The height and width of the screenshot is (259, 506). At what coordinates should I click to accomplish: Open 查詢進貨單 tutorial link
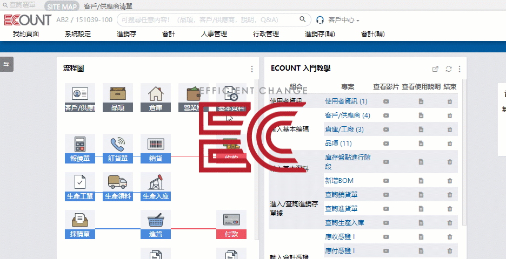(x=341, y=209)
